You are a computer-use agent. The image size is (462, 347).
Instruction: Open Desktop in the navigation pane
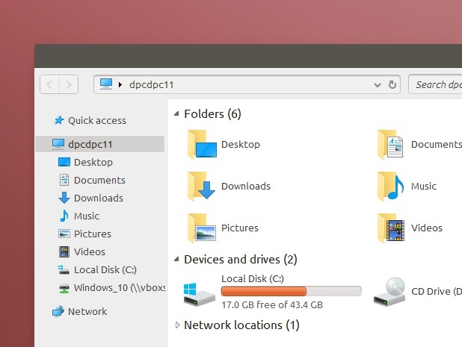(x=93, y=162)
